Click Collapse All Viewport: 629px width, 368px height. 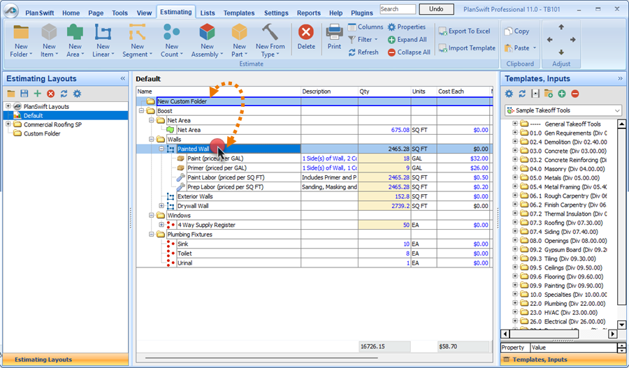tap(409, 52)
